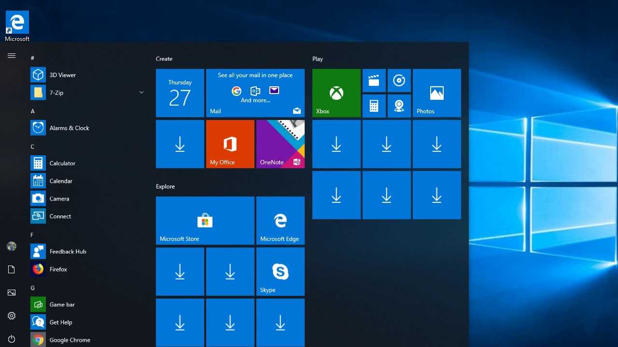Open Game bar from the app list
This screenshot has width=618, height=347.
pos(89,305)
